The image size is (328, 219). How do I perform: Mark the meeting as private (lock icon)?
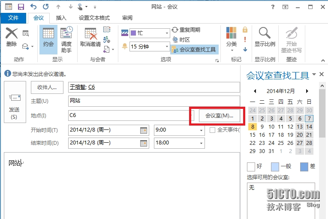click(x=245, y=30)
